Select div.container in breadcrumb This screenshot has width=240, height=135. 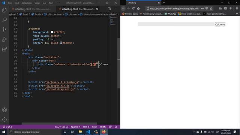pyautogui.click(x=55, y=14)
